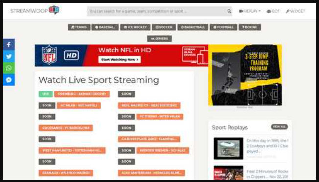Screen dimensions: 319x182
Task: Click SOON badge beside AC Milan match
Action: [x=47, y=105]
